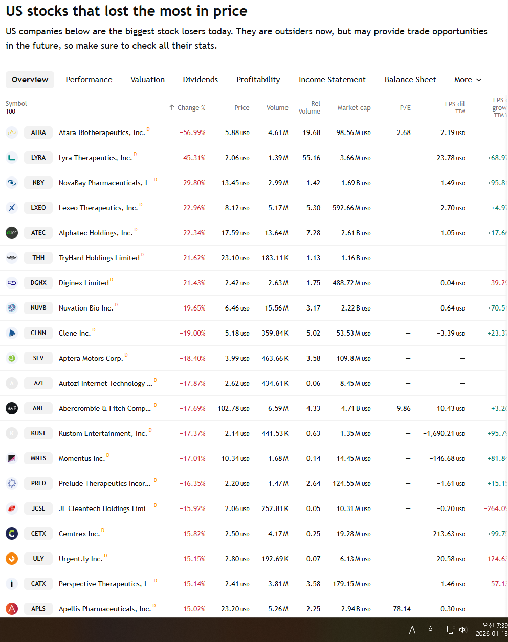Click the taskbar 'A' IME mode icon

point(412,630)
